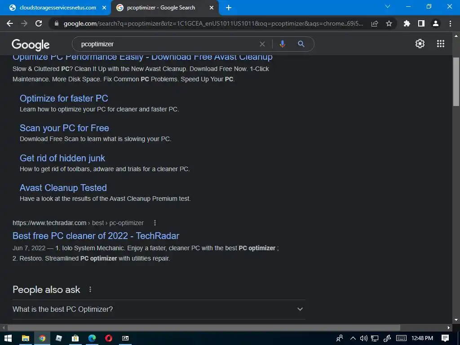
Task: Show hidden system tray icons
Action: click(x=353, y=338)
